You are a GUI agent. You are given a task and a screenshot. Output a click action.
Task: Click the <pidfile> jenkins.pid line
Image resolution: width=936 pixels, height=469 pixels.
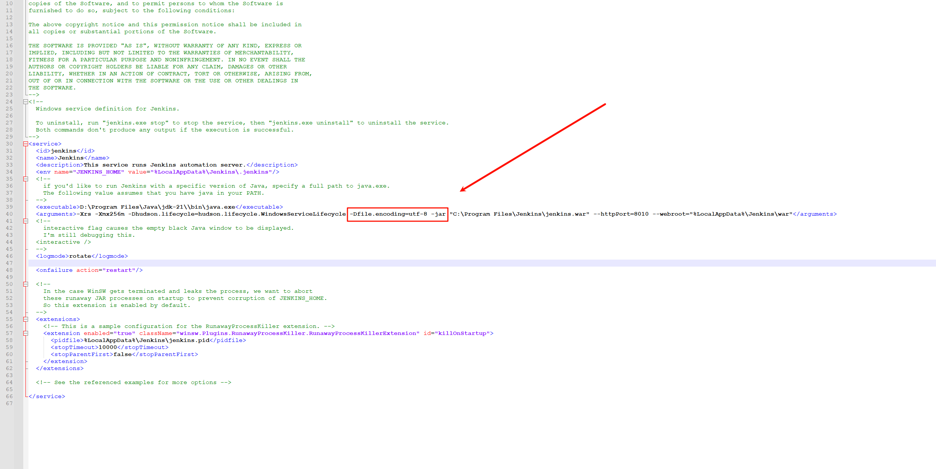point(148,340)
